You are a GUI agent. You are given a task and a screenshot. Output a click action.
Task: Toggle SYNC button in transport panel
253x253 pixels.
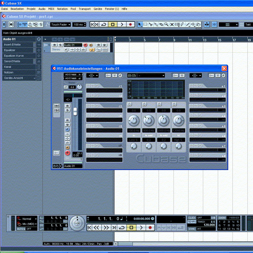192,229
